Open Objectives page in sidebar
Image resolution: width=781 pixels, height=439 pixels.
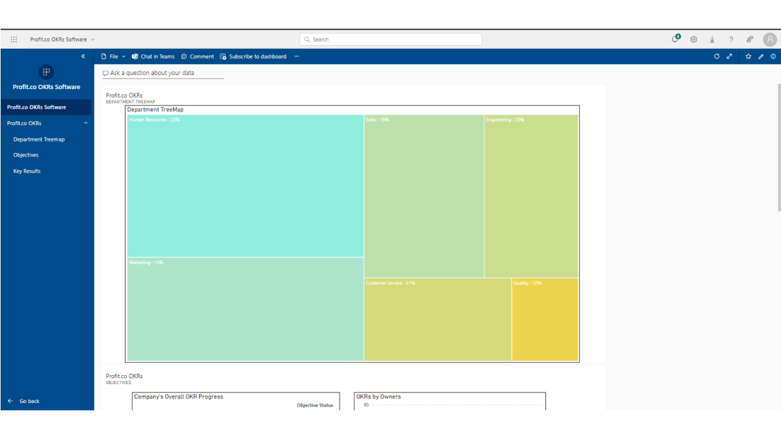pos(26,155)
